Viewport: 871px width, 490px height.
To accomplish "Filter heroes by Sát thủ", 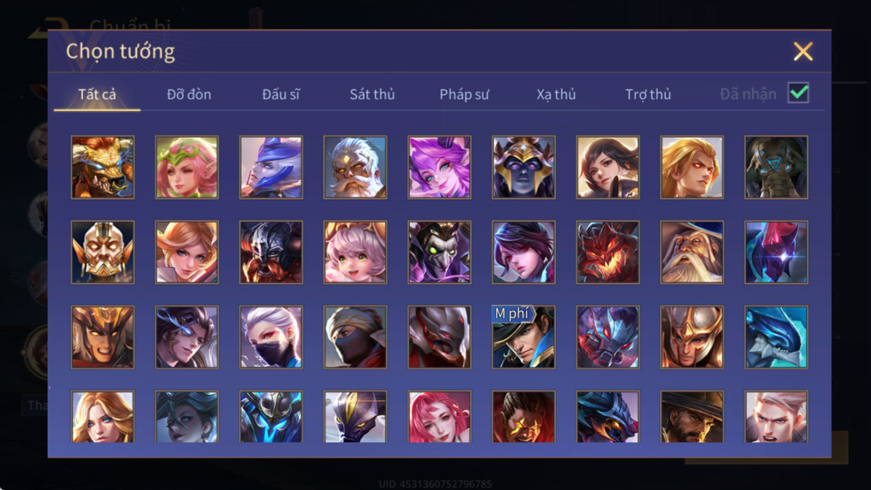I will (372, 94).
